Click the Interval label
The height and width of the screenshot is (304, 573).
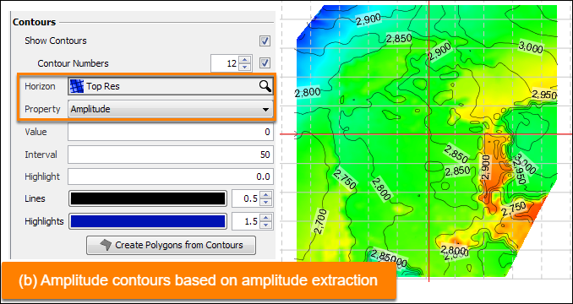[x=41, y=155]
